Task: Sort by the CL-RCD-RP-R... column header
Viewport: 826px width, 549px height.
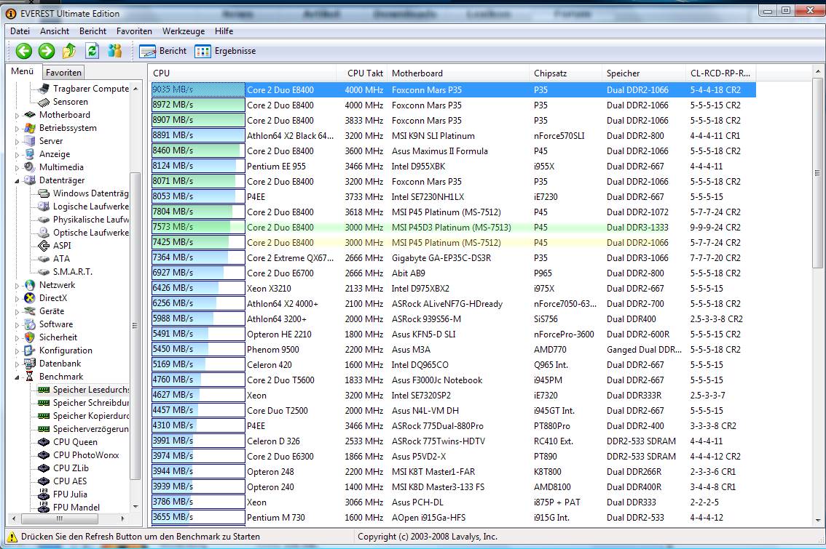Action: coord(720,73)
